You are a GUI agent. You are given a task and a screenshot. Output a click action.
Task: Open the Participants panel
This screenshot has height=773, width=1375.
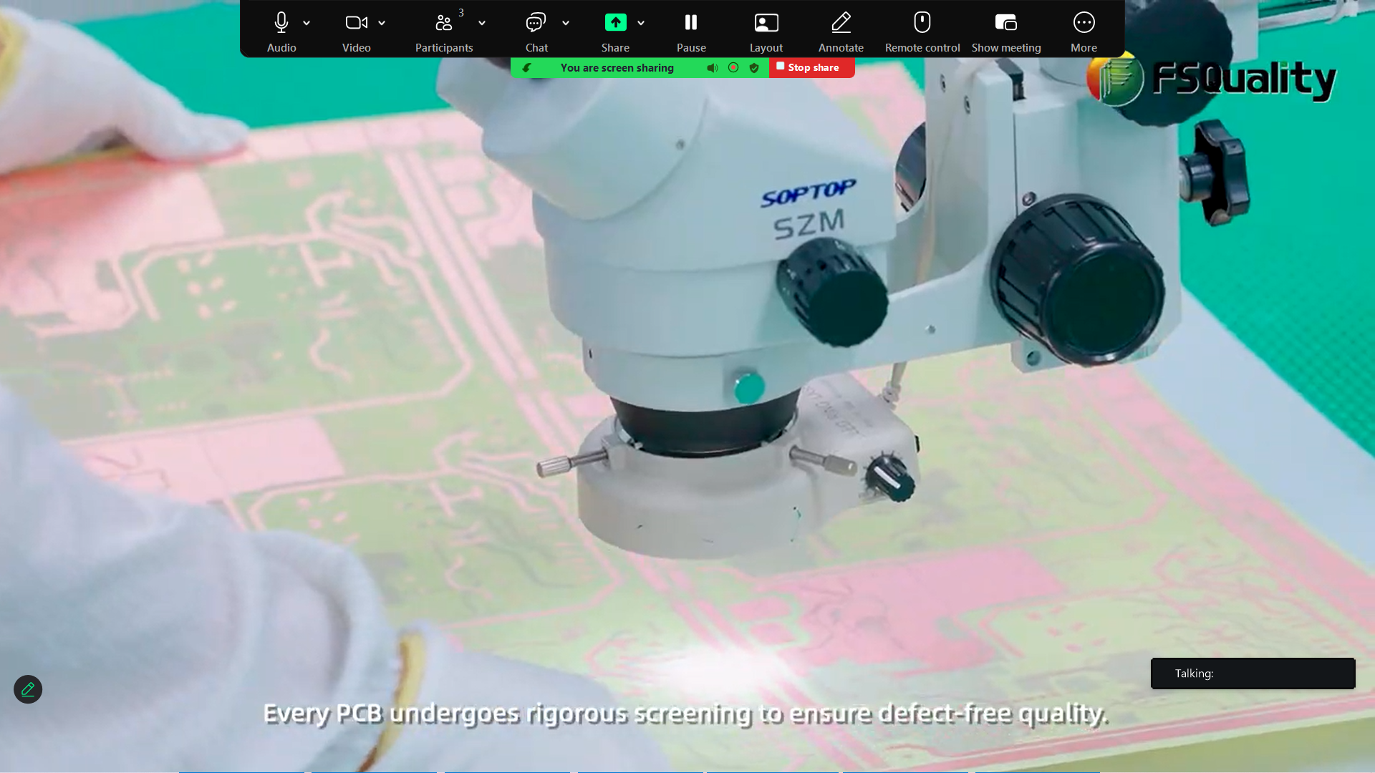point(444,23)
